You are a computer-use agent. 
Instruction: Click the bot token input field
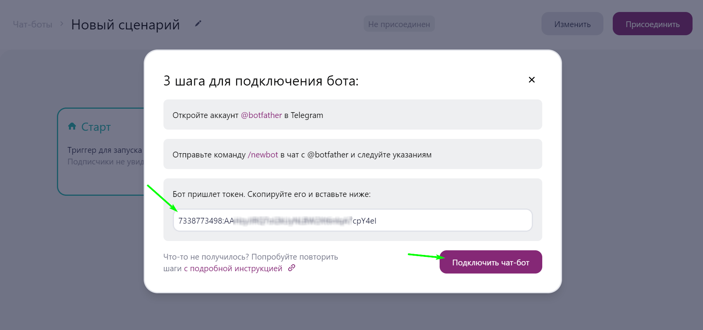pos(352,221)
